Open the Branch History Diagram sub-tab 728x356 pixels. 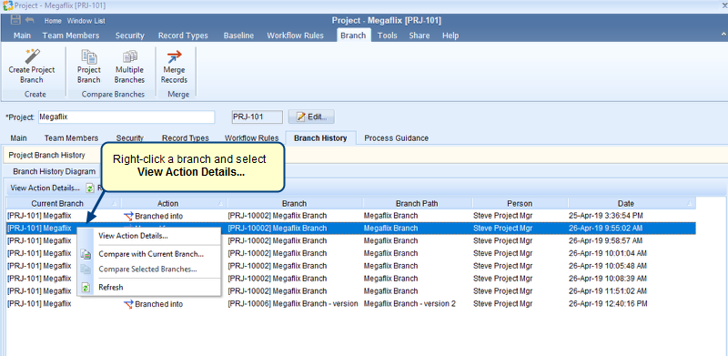[x=55, y=171]
